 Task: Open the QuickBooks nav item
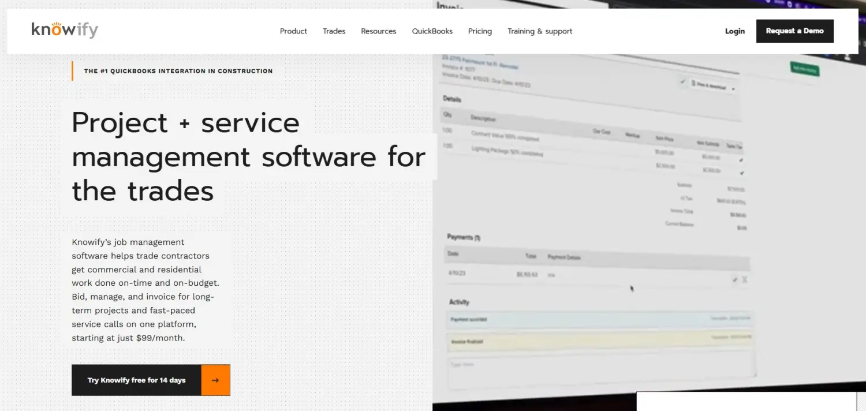coord(432,31)
